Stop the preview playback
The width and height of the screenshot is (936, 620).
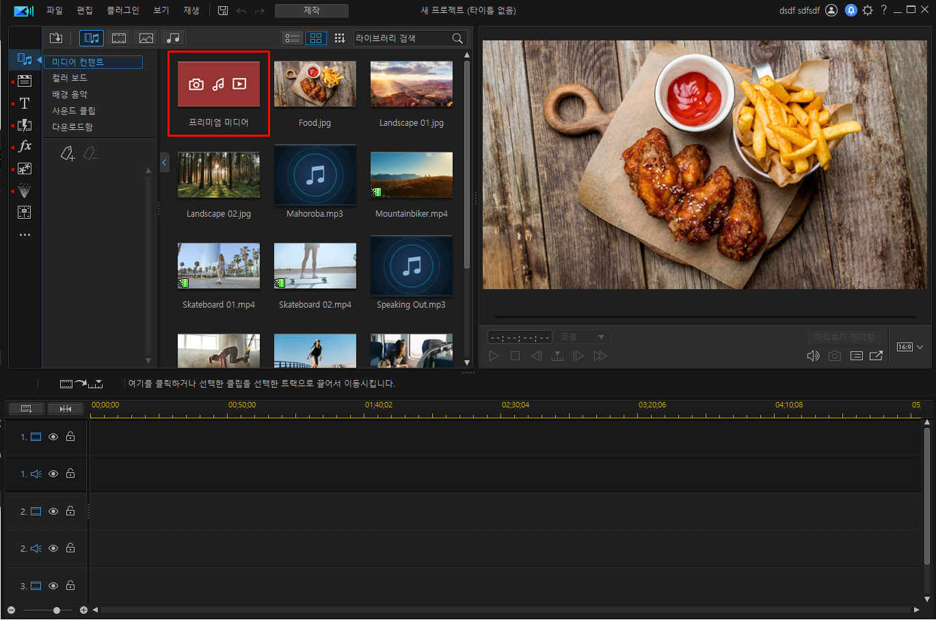tap(516, 356)
